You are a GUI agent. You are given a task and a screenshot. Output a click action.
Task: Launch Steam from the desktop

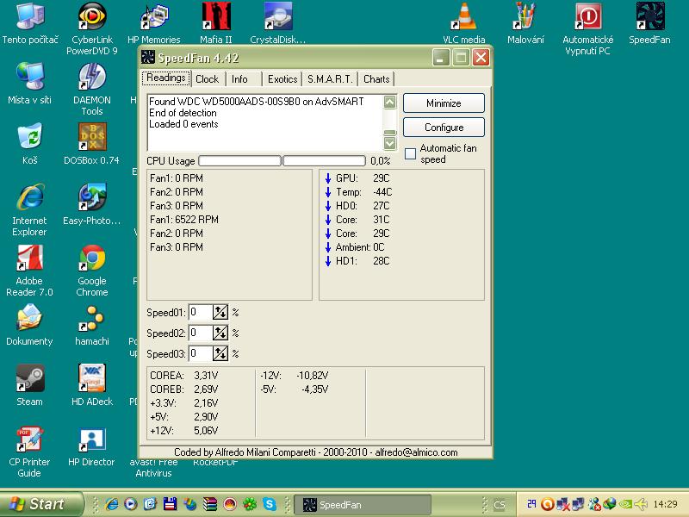click(30, 379)
